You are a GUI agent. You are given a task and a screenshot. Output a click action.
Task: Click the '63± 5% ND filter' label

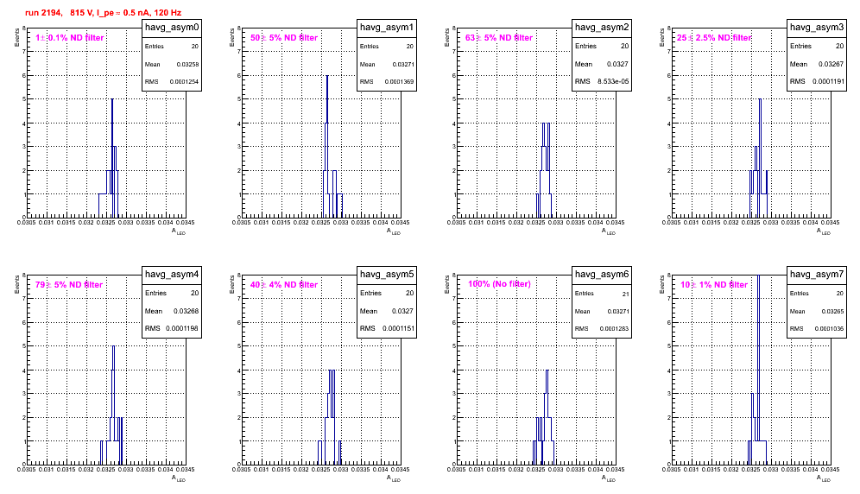click(x=499, y=38)
